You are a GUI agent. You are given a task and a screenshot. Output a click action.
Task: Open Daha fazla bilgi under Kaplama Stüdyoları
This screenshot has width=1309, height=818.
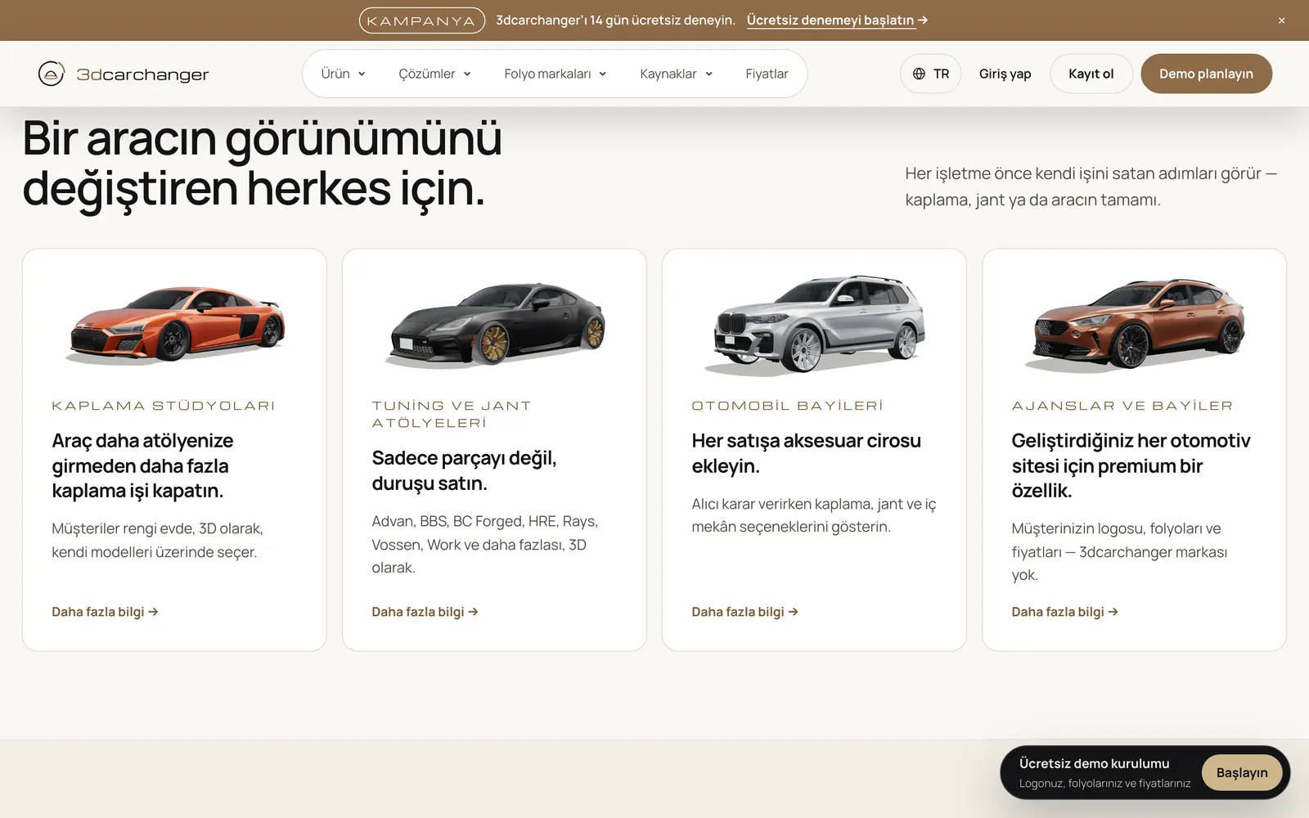105,612
